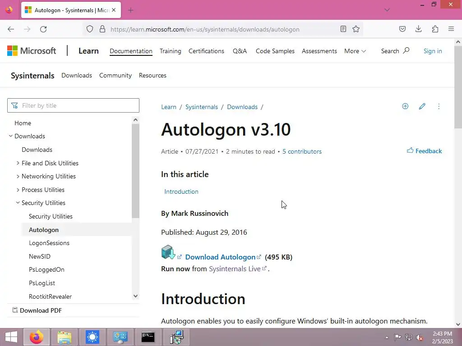
Task: Toggle reader view icon in address bar
Action: (343, 29)
